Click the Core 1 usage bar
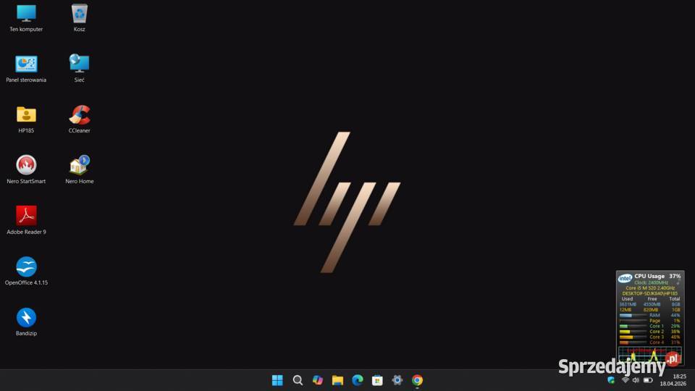The height and width of the screenshot is (391, 695). (633, 327)
